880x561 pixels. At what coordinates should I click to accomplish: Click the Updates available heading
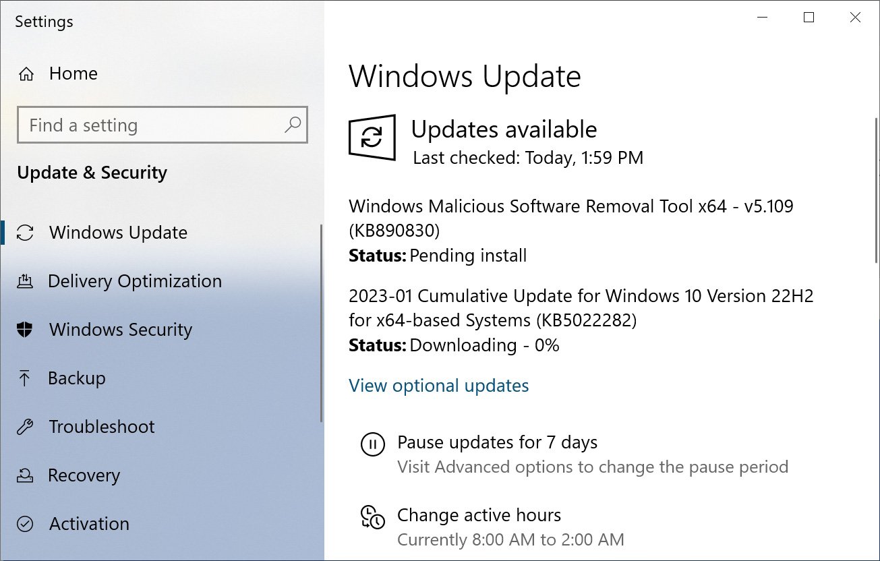[504, 129]
